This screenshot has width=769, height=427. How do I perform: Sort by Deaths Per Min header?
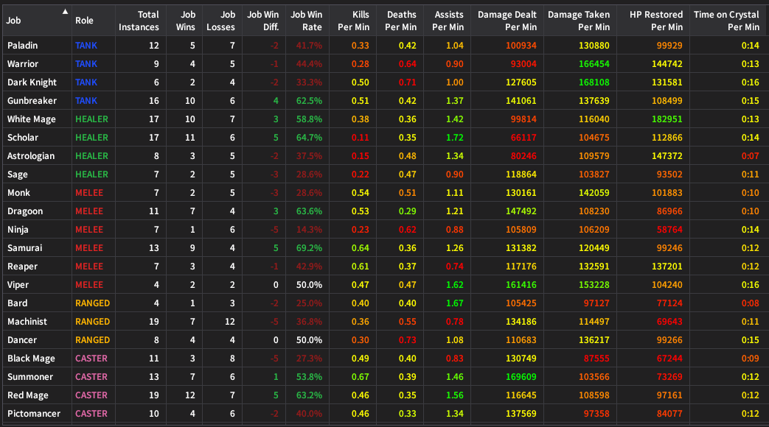coord(400,21)
